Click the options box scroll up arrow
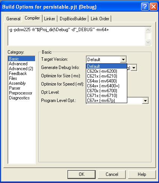 click(148, 30)
